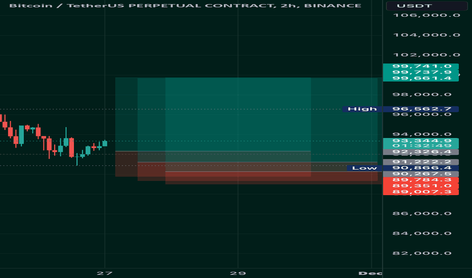This screenshot has height=278, width=472.
Task: Click the current price tag 93,344.9
Action: click(421, 141)
